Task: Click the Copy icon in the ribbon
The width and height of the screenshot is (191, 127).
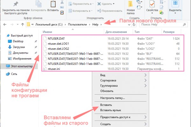Action: [39, 4]
